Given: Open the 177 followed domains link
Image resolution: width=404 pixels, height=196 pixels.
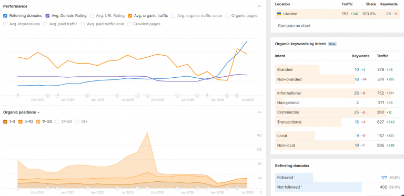Looking at the screenshot, I should pos(384,178).
